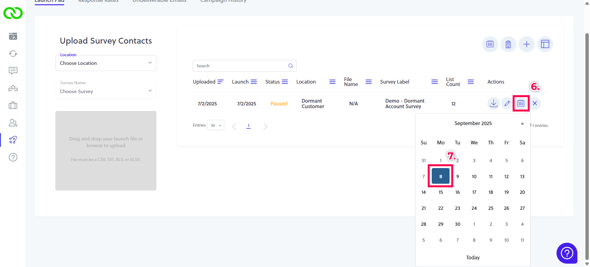This screenshot has height=267, width=590.
Task: Click the pencil edit icon for Dormant Customer
Action: point(507,103)
